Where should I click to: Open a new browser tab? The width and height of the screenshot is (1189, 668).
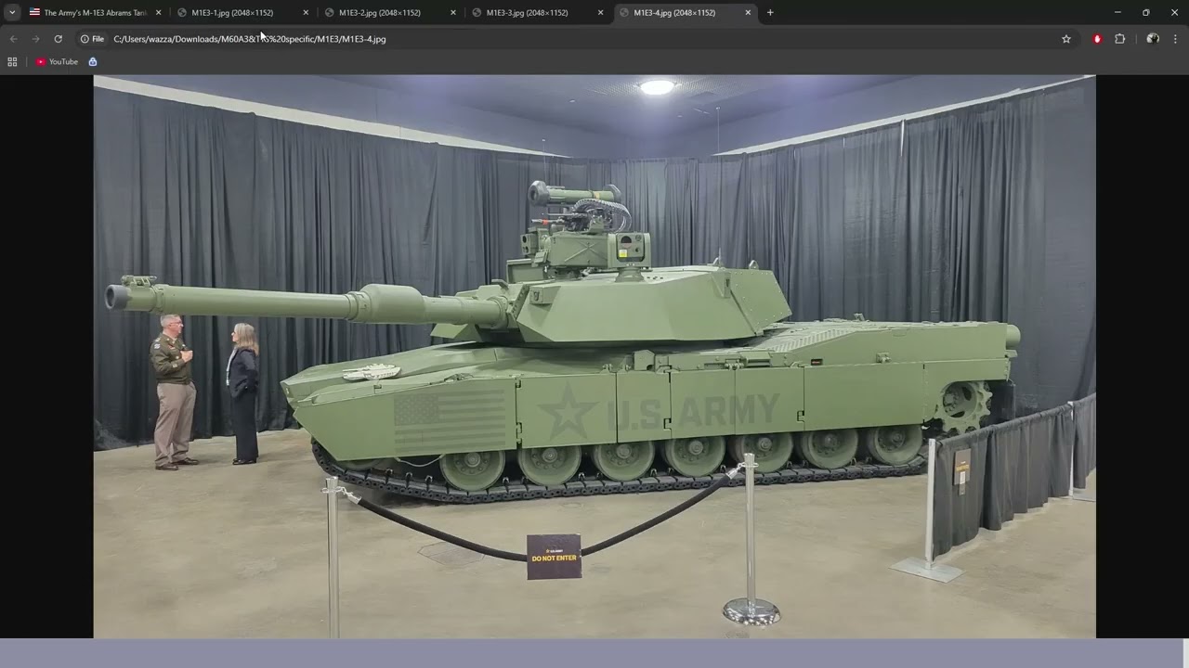[770, 13]
